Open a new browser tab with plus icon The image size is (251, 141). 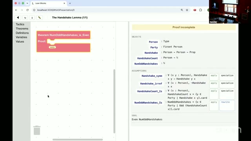coord(70,3)
